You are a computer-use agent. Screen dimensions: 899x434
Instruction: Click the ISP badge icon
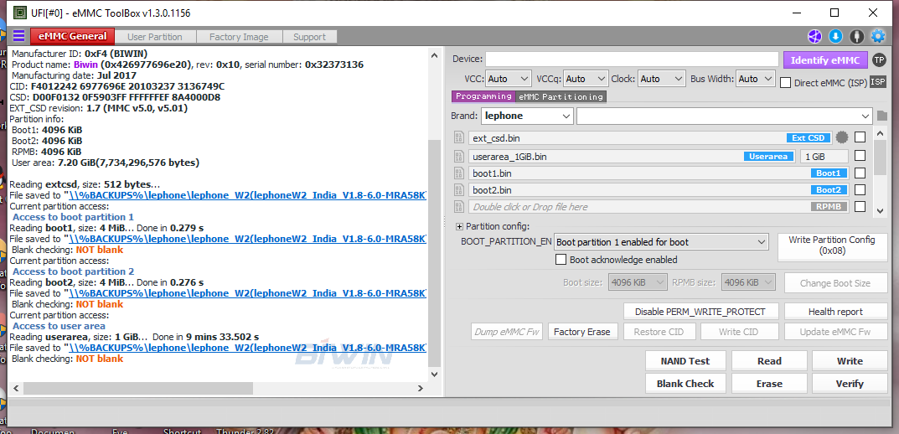point(877,82)
